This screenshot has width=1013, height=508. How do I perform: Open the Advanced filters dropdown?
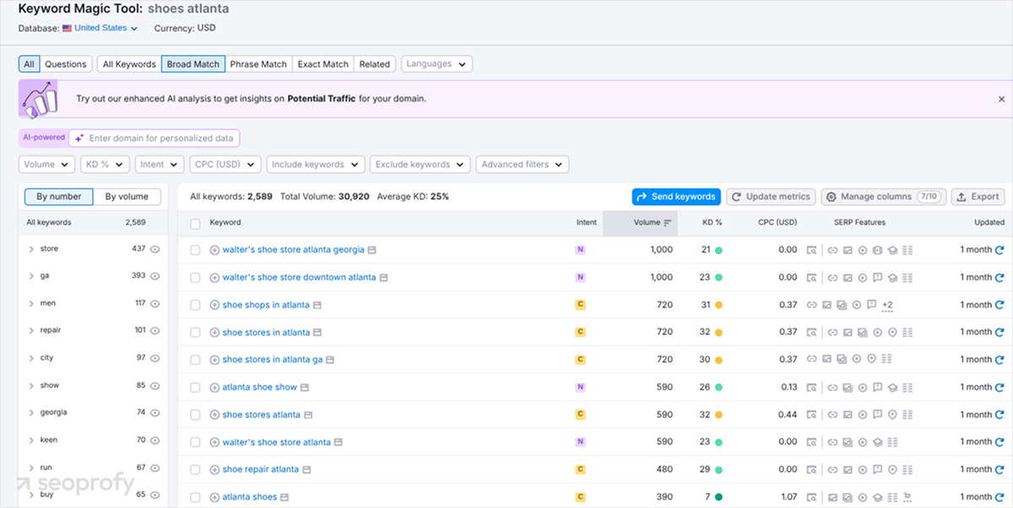click(x=522, y=165)
